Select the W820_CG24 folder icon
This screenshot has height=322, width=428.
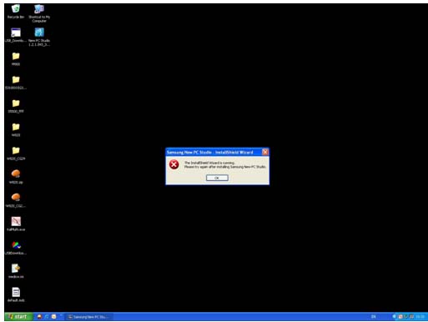[x=16, y=153]
